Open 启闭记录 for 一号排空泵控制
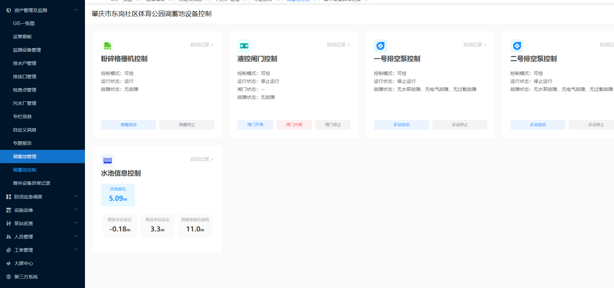 (x=475, y=45)
